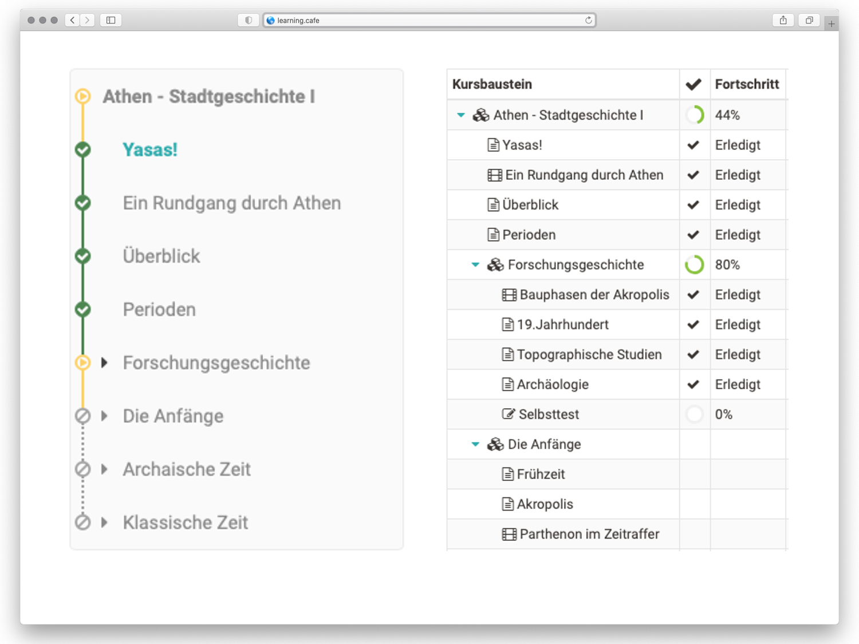Click the learning.cafe address bar field
This screenshot has width=859, height=644.
click(x=429, y=20)
